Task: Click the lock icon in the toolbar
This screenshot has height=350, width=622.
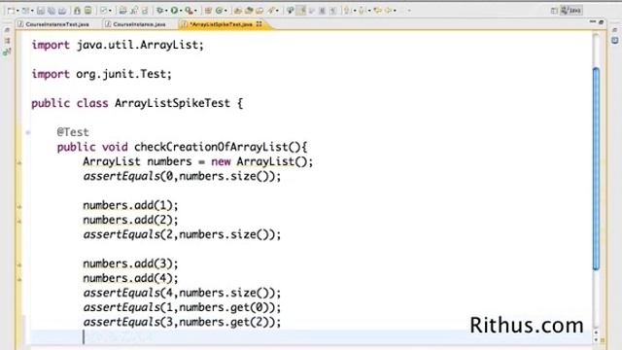Action: click(77, 11)
